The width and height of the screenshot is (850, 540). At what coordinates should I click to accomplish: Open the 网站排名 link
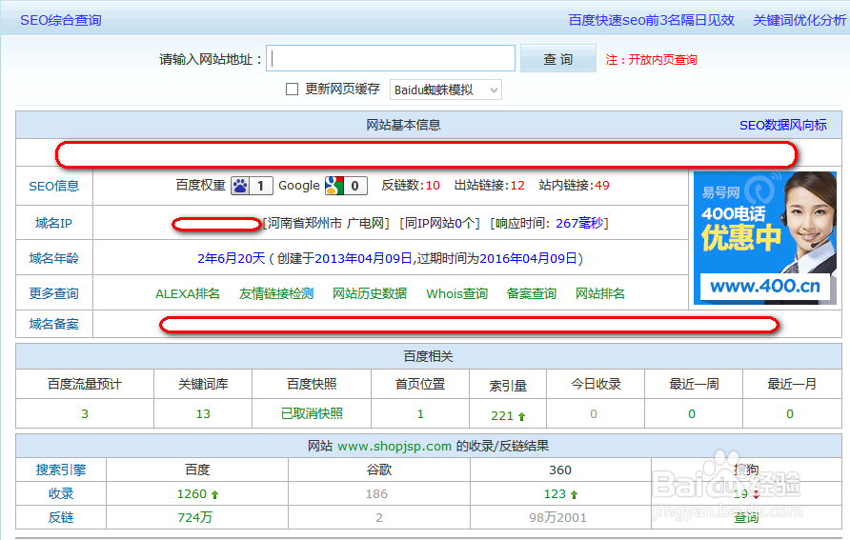[x=599, y=293]
